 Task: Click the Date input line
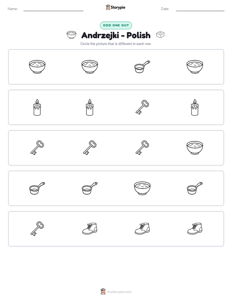tap(200, 9)
